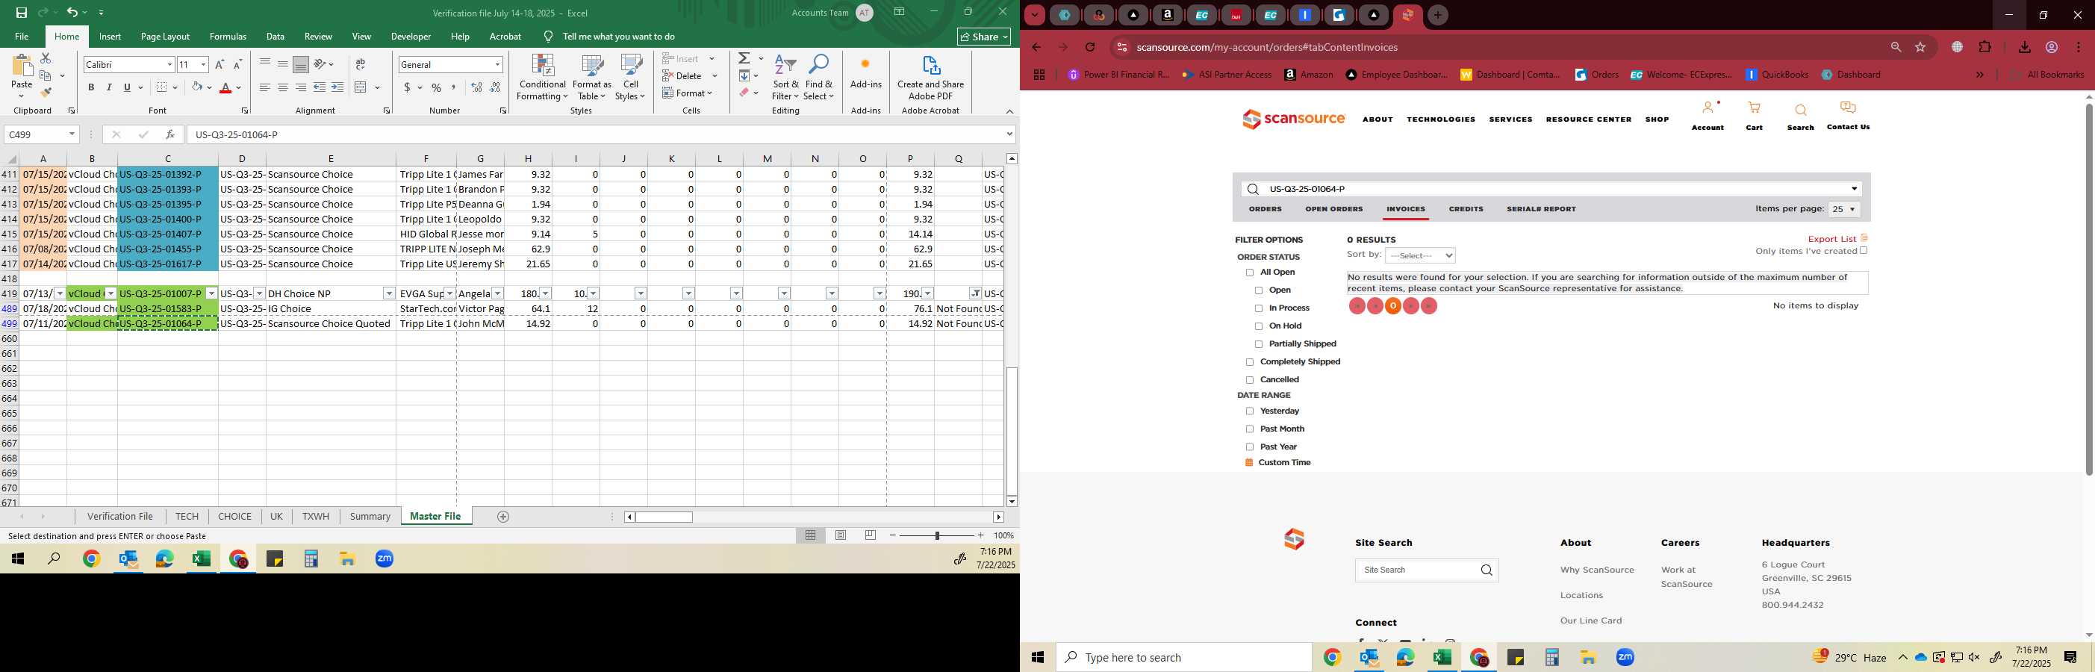Viewport: 2095px width, 672px height.
Task: Click the center align icon
Action: (282, 87)
